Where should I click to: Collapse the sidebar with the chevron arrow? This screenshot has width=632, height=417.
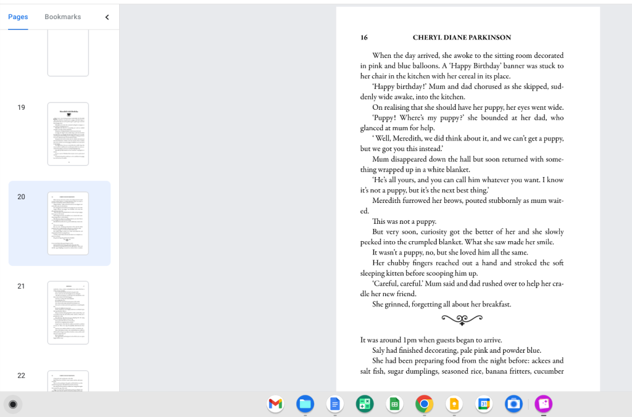[107, 17]
